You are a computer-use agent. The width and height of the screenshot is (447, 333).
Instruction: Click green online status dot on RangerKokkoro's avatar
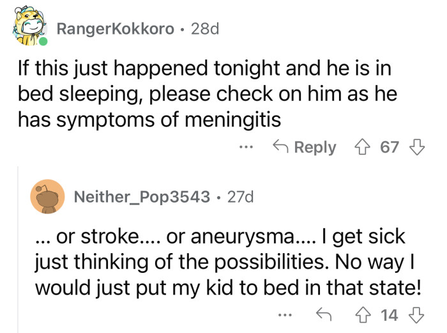[x=43, y=42]
